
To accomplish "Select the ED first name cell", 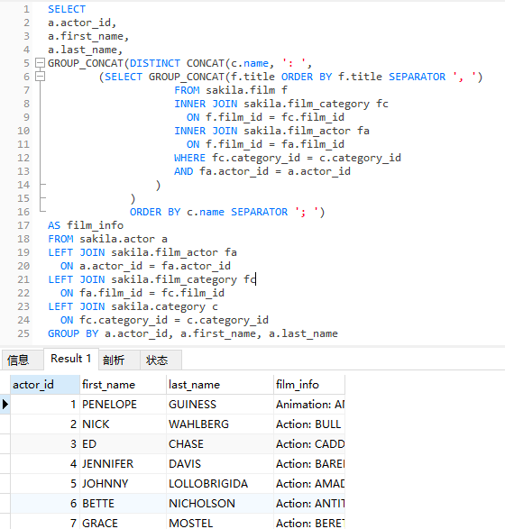I will click(123, 444).
